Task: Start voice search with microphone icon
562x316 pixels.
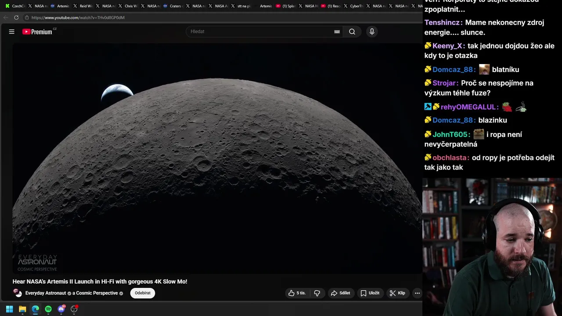Action: coord(372,32)
